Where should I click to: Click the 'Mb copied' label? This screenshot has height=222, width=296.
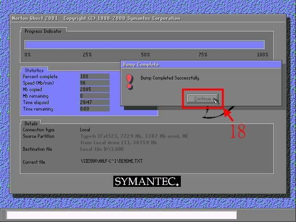(x=32, y=89)
